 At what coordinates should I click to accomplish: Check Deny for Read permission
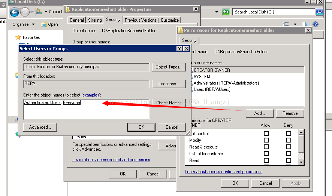289,160
